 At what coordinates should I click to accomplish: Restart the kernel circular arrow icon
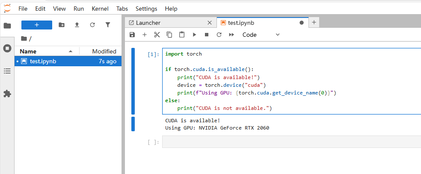(x=219, y=35)
